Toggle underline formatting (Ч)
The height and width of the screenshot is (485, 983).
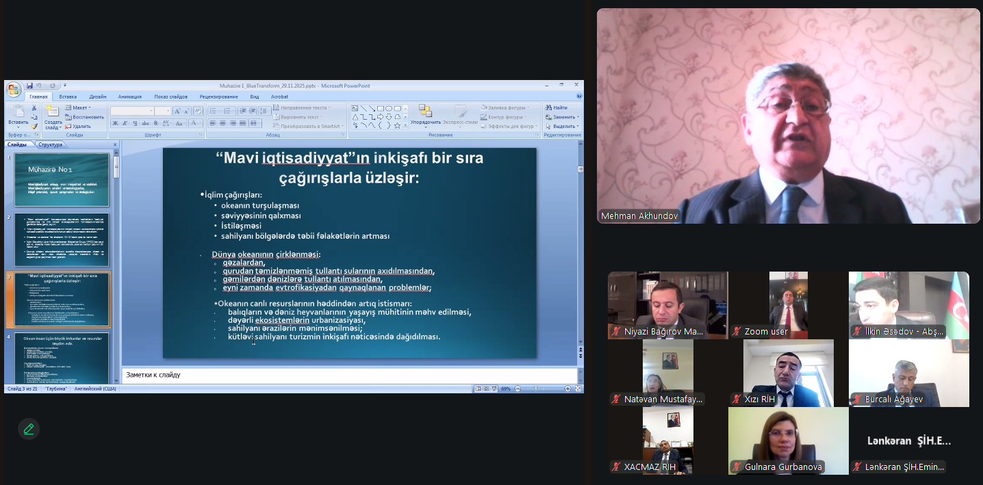(x=136, y=123)
